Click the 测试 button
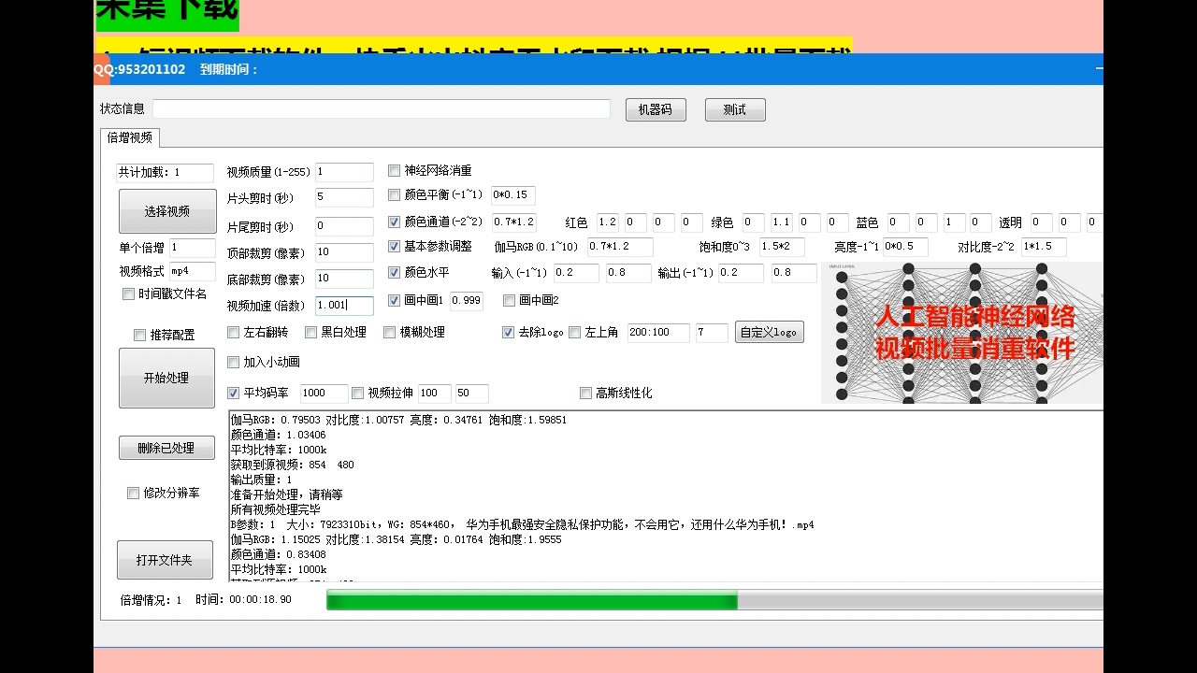This screenshot has height=673, width=1197. [735, 109]
